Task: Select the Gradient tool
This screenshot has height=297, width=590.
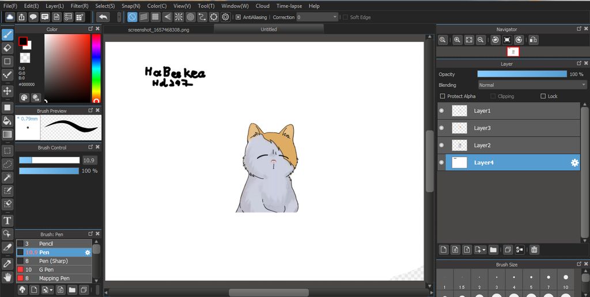Action: click(7, 134)
